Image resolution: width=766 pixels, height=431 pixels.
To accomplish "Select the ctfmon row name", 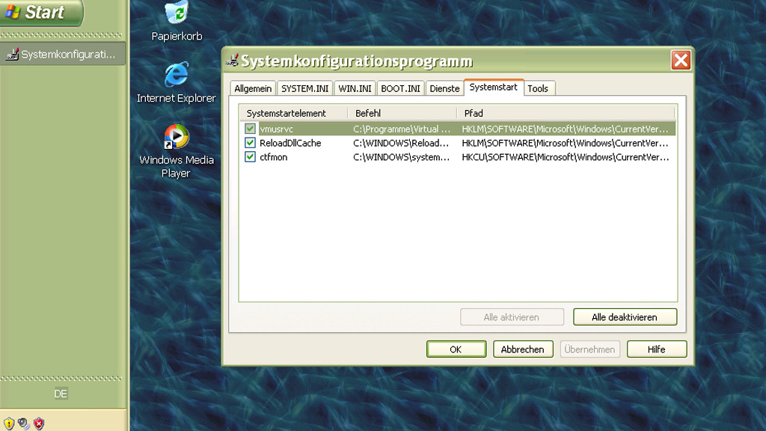I will tap(274, 157).
